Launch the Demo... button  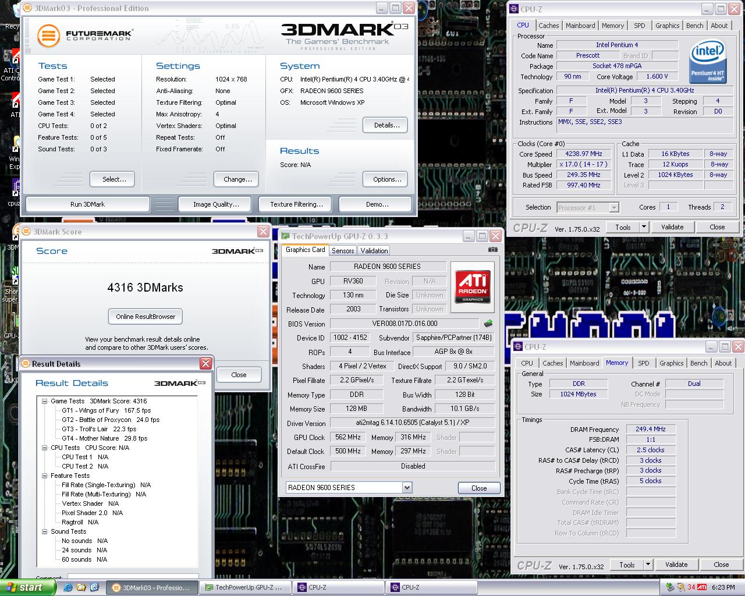coord(377,204)
